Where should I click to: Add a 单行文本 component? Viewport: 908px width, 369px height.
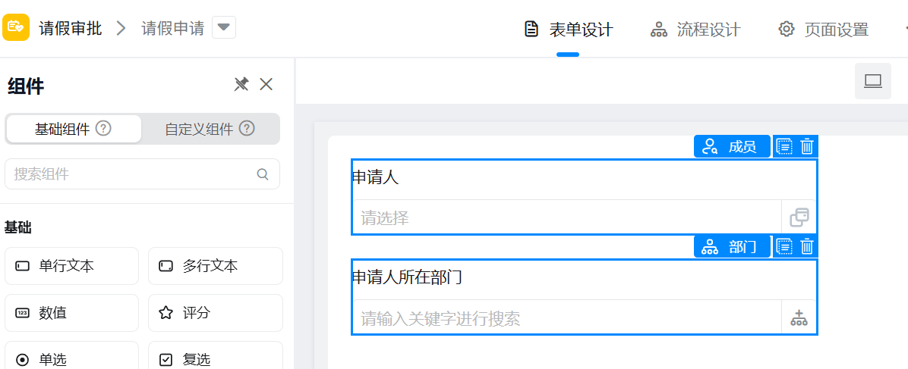[x=71, y=266]
